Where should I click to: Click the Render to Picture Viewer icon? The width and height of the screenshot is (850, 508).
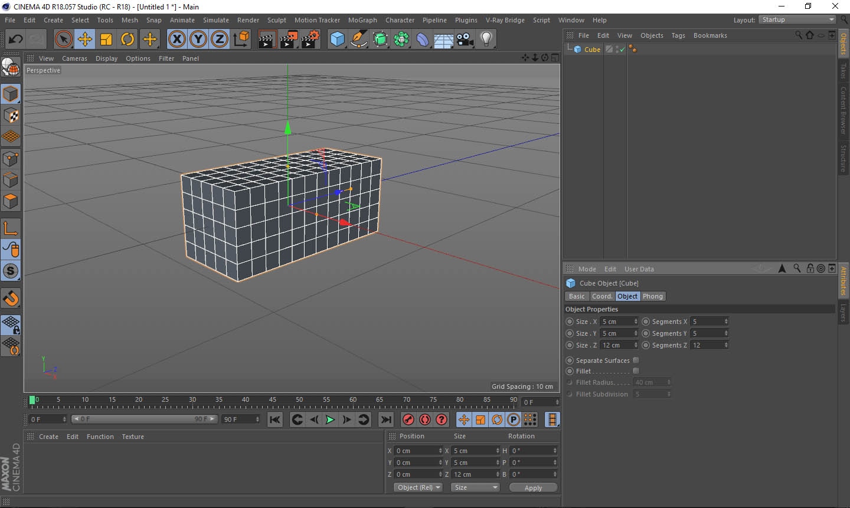pyautogui.click(x=289, y=40)
